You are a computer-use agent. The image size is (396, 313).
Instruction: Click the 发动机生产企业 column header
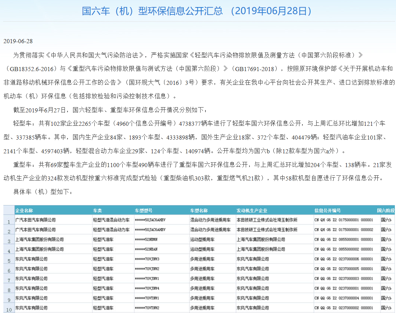coord(252,210)
